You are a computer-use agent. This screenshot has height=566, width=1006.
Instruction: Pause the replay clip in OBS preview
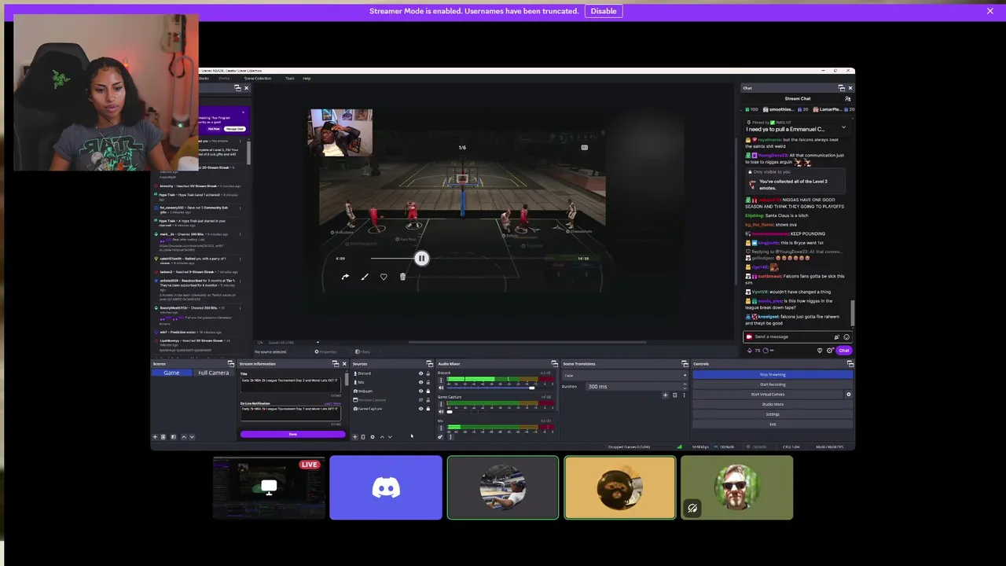tap(421, 258)
